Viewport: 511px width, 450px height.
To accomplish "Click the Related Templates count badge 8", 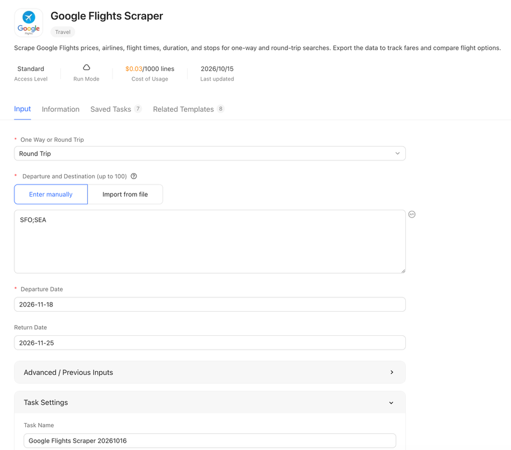I will (x=221, y=109).
